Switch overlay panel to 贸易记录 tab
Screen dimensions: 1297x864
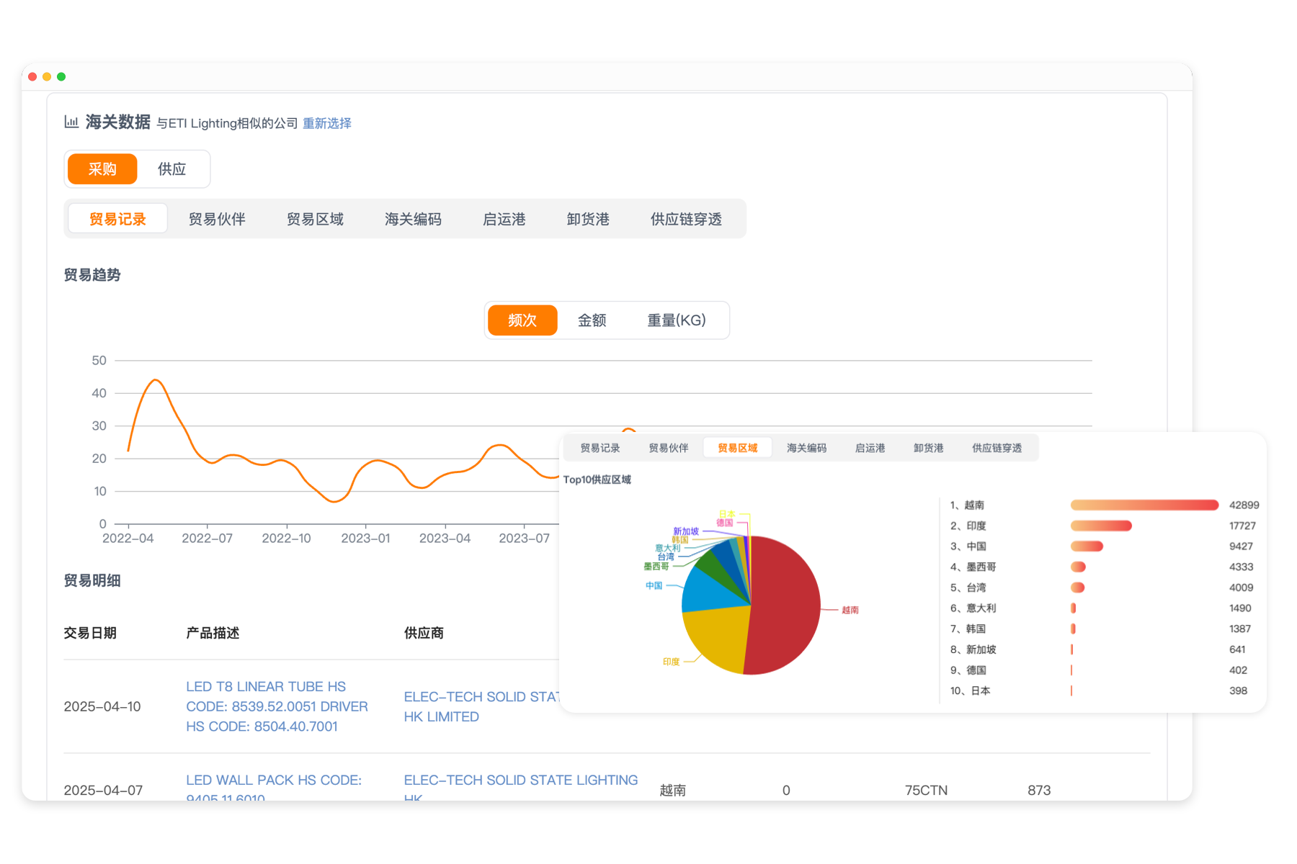(x=599, y=447)
